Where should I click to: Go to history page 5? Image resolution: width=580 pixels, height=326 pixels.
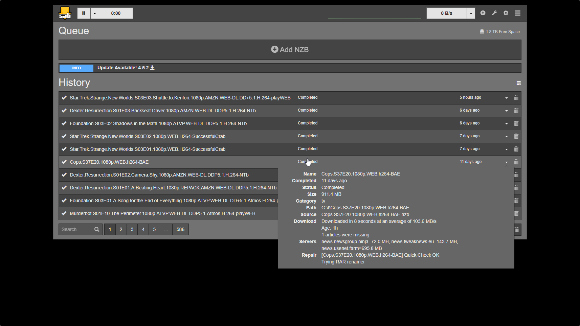[x=154, y=229]
